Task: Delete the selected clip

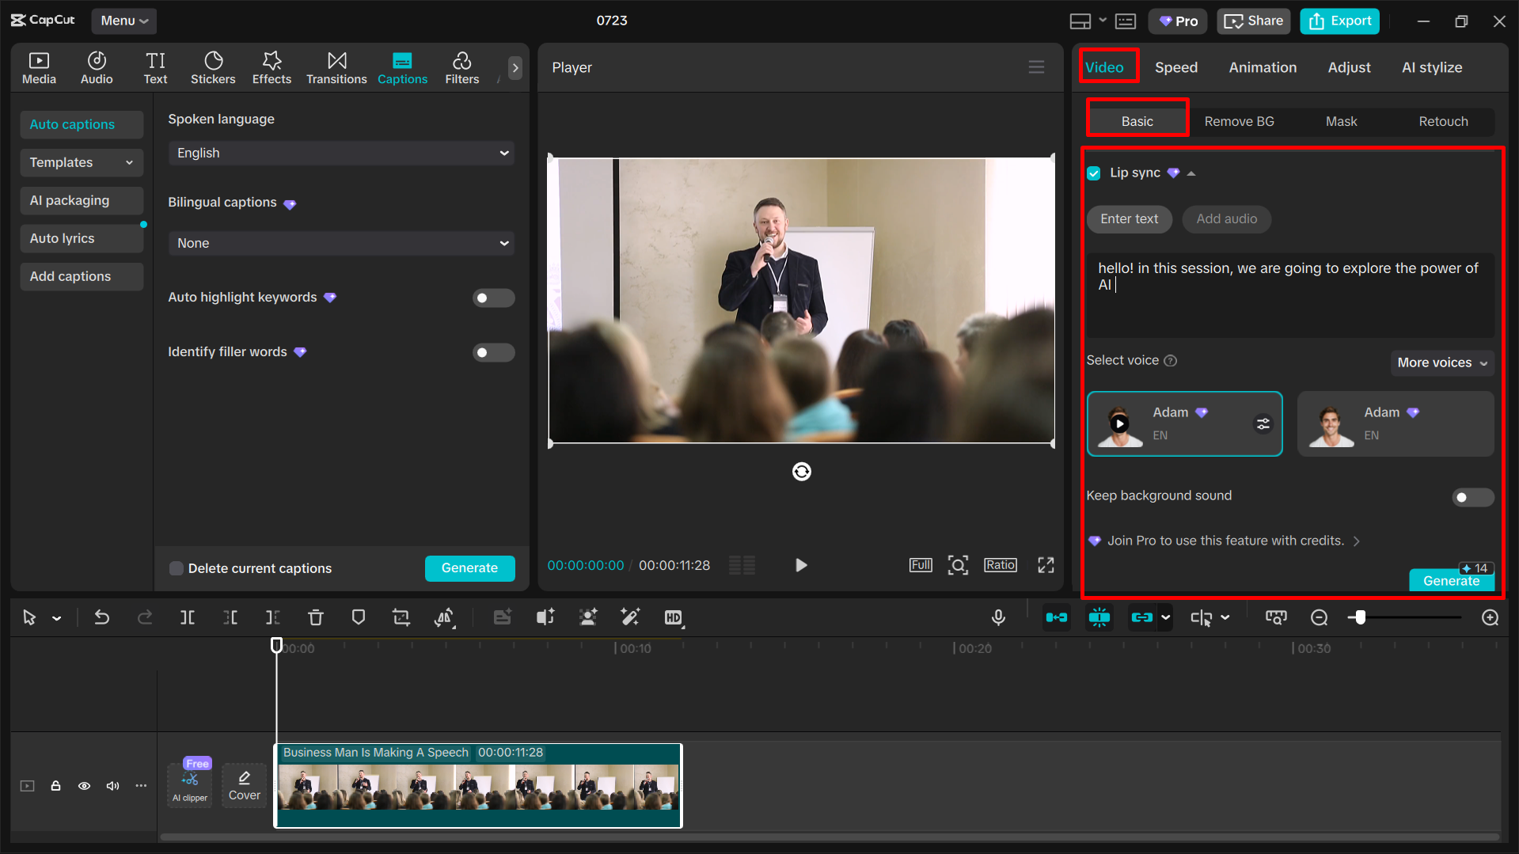Action: pos(316,617)
